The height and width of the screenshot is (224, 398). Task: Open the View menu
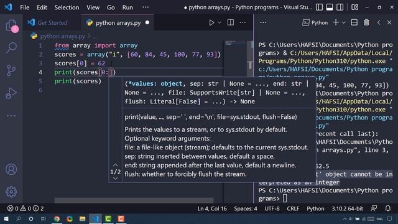pyautogui.click(x=93, y=7)
